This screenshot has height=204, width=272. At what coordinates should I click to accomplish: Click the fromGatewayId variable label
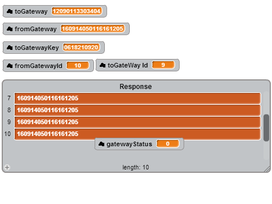tap(39, 66)
